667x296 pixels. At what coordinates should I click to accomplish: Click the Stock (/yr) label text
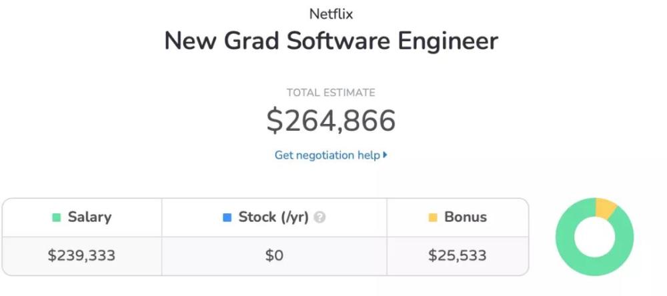click(273, 217)
